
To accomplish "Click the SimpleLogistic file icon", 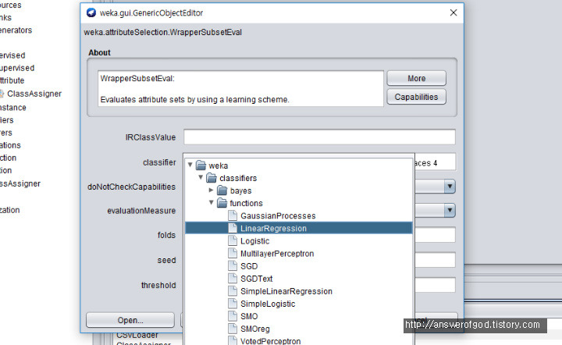I will pyautogui.click(x=233, y=304).
